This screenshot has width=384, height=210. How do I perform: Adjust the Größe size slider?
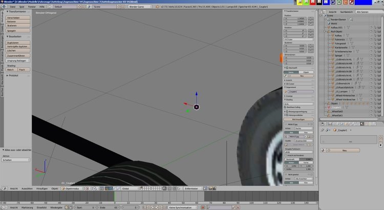[298, 169]
